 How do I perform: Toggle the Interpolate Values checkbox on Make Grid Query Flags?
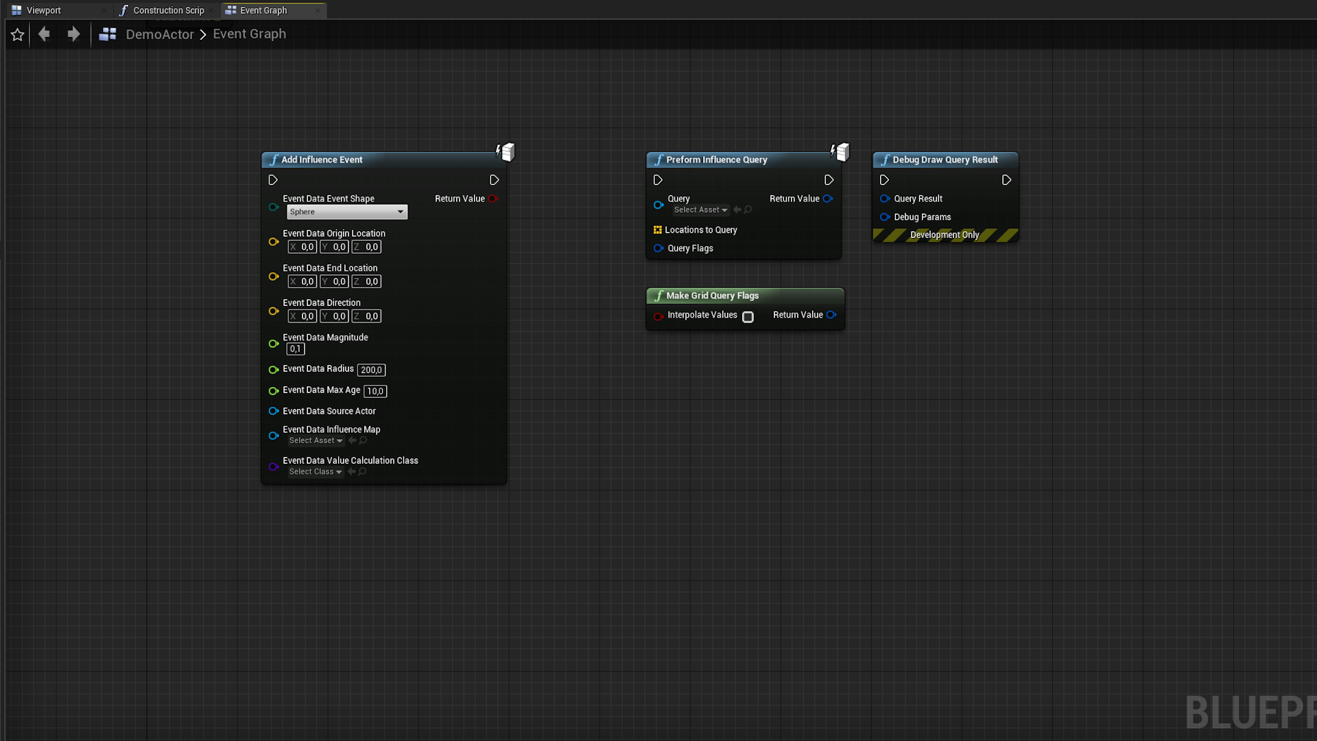point(748,317)
